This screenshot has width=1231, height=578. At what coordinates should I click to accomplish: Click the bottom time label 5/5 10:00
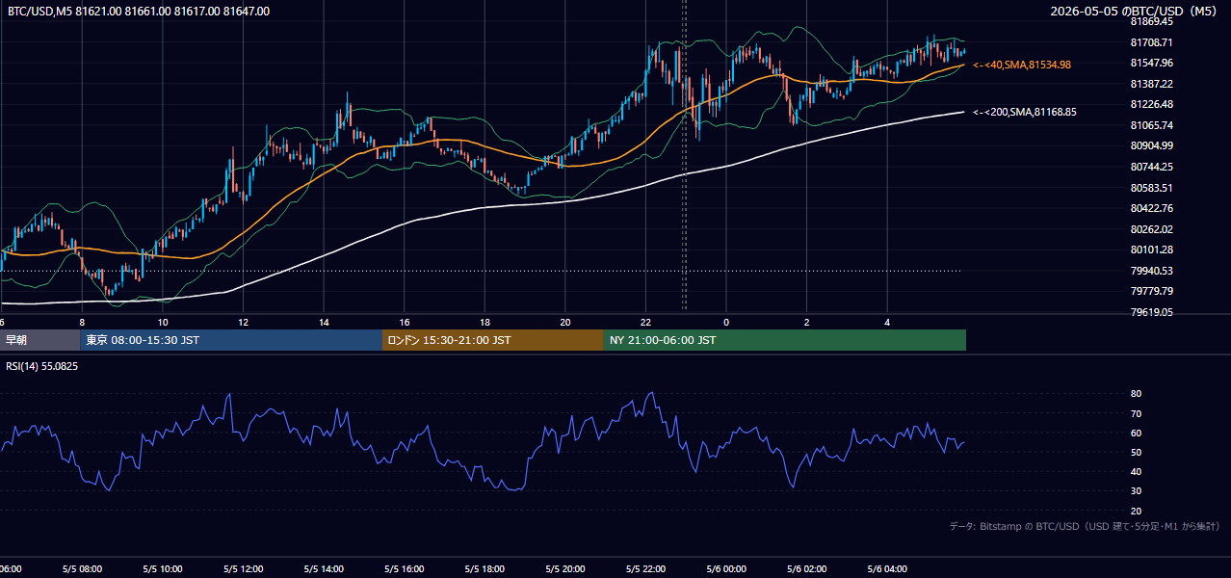click(x=163, y=569)
